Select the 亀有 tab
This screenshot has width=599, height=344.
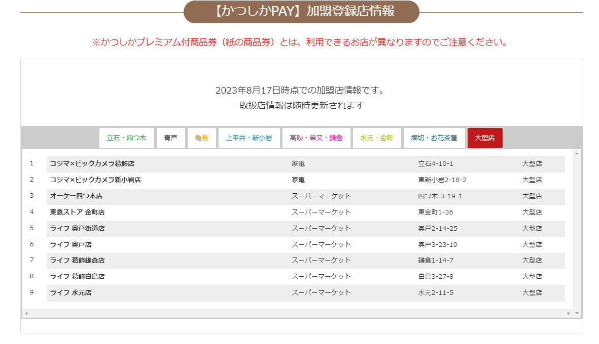coord(201,138)
